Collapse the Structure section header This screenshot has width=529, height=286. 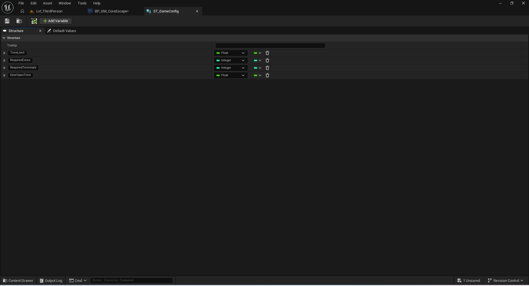(4, 38)
